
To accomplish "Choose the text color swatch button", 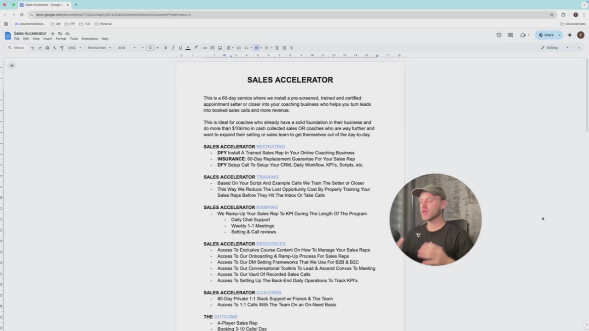I will click(x=188, y=48).
